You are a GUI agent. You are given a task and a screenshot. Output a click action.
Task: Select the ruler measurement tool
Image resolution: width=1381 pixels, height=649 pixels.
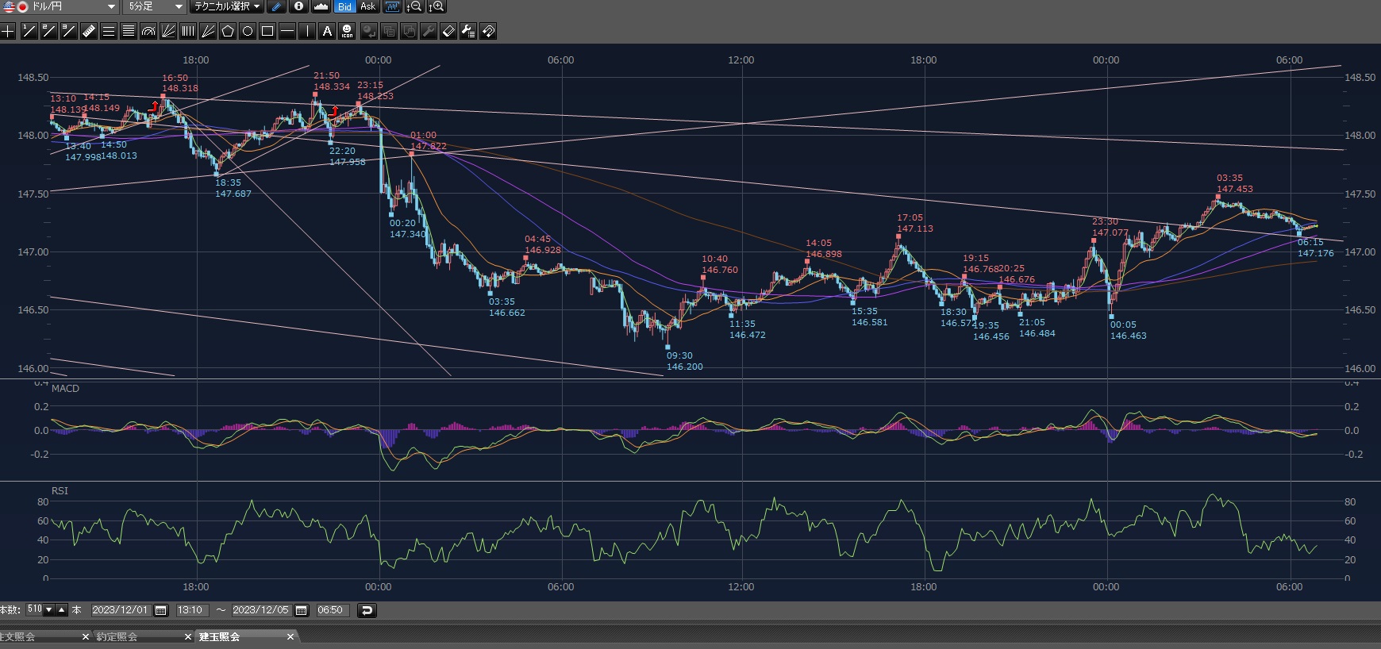(x=89, y=31)
